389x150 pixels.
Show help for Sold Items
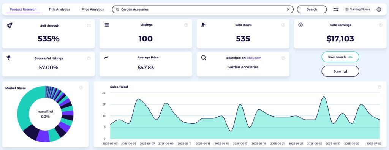point(283,25)
